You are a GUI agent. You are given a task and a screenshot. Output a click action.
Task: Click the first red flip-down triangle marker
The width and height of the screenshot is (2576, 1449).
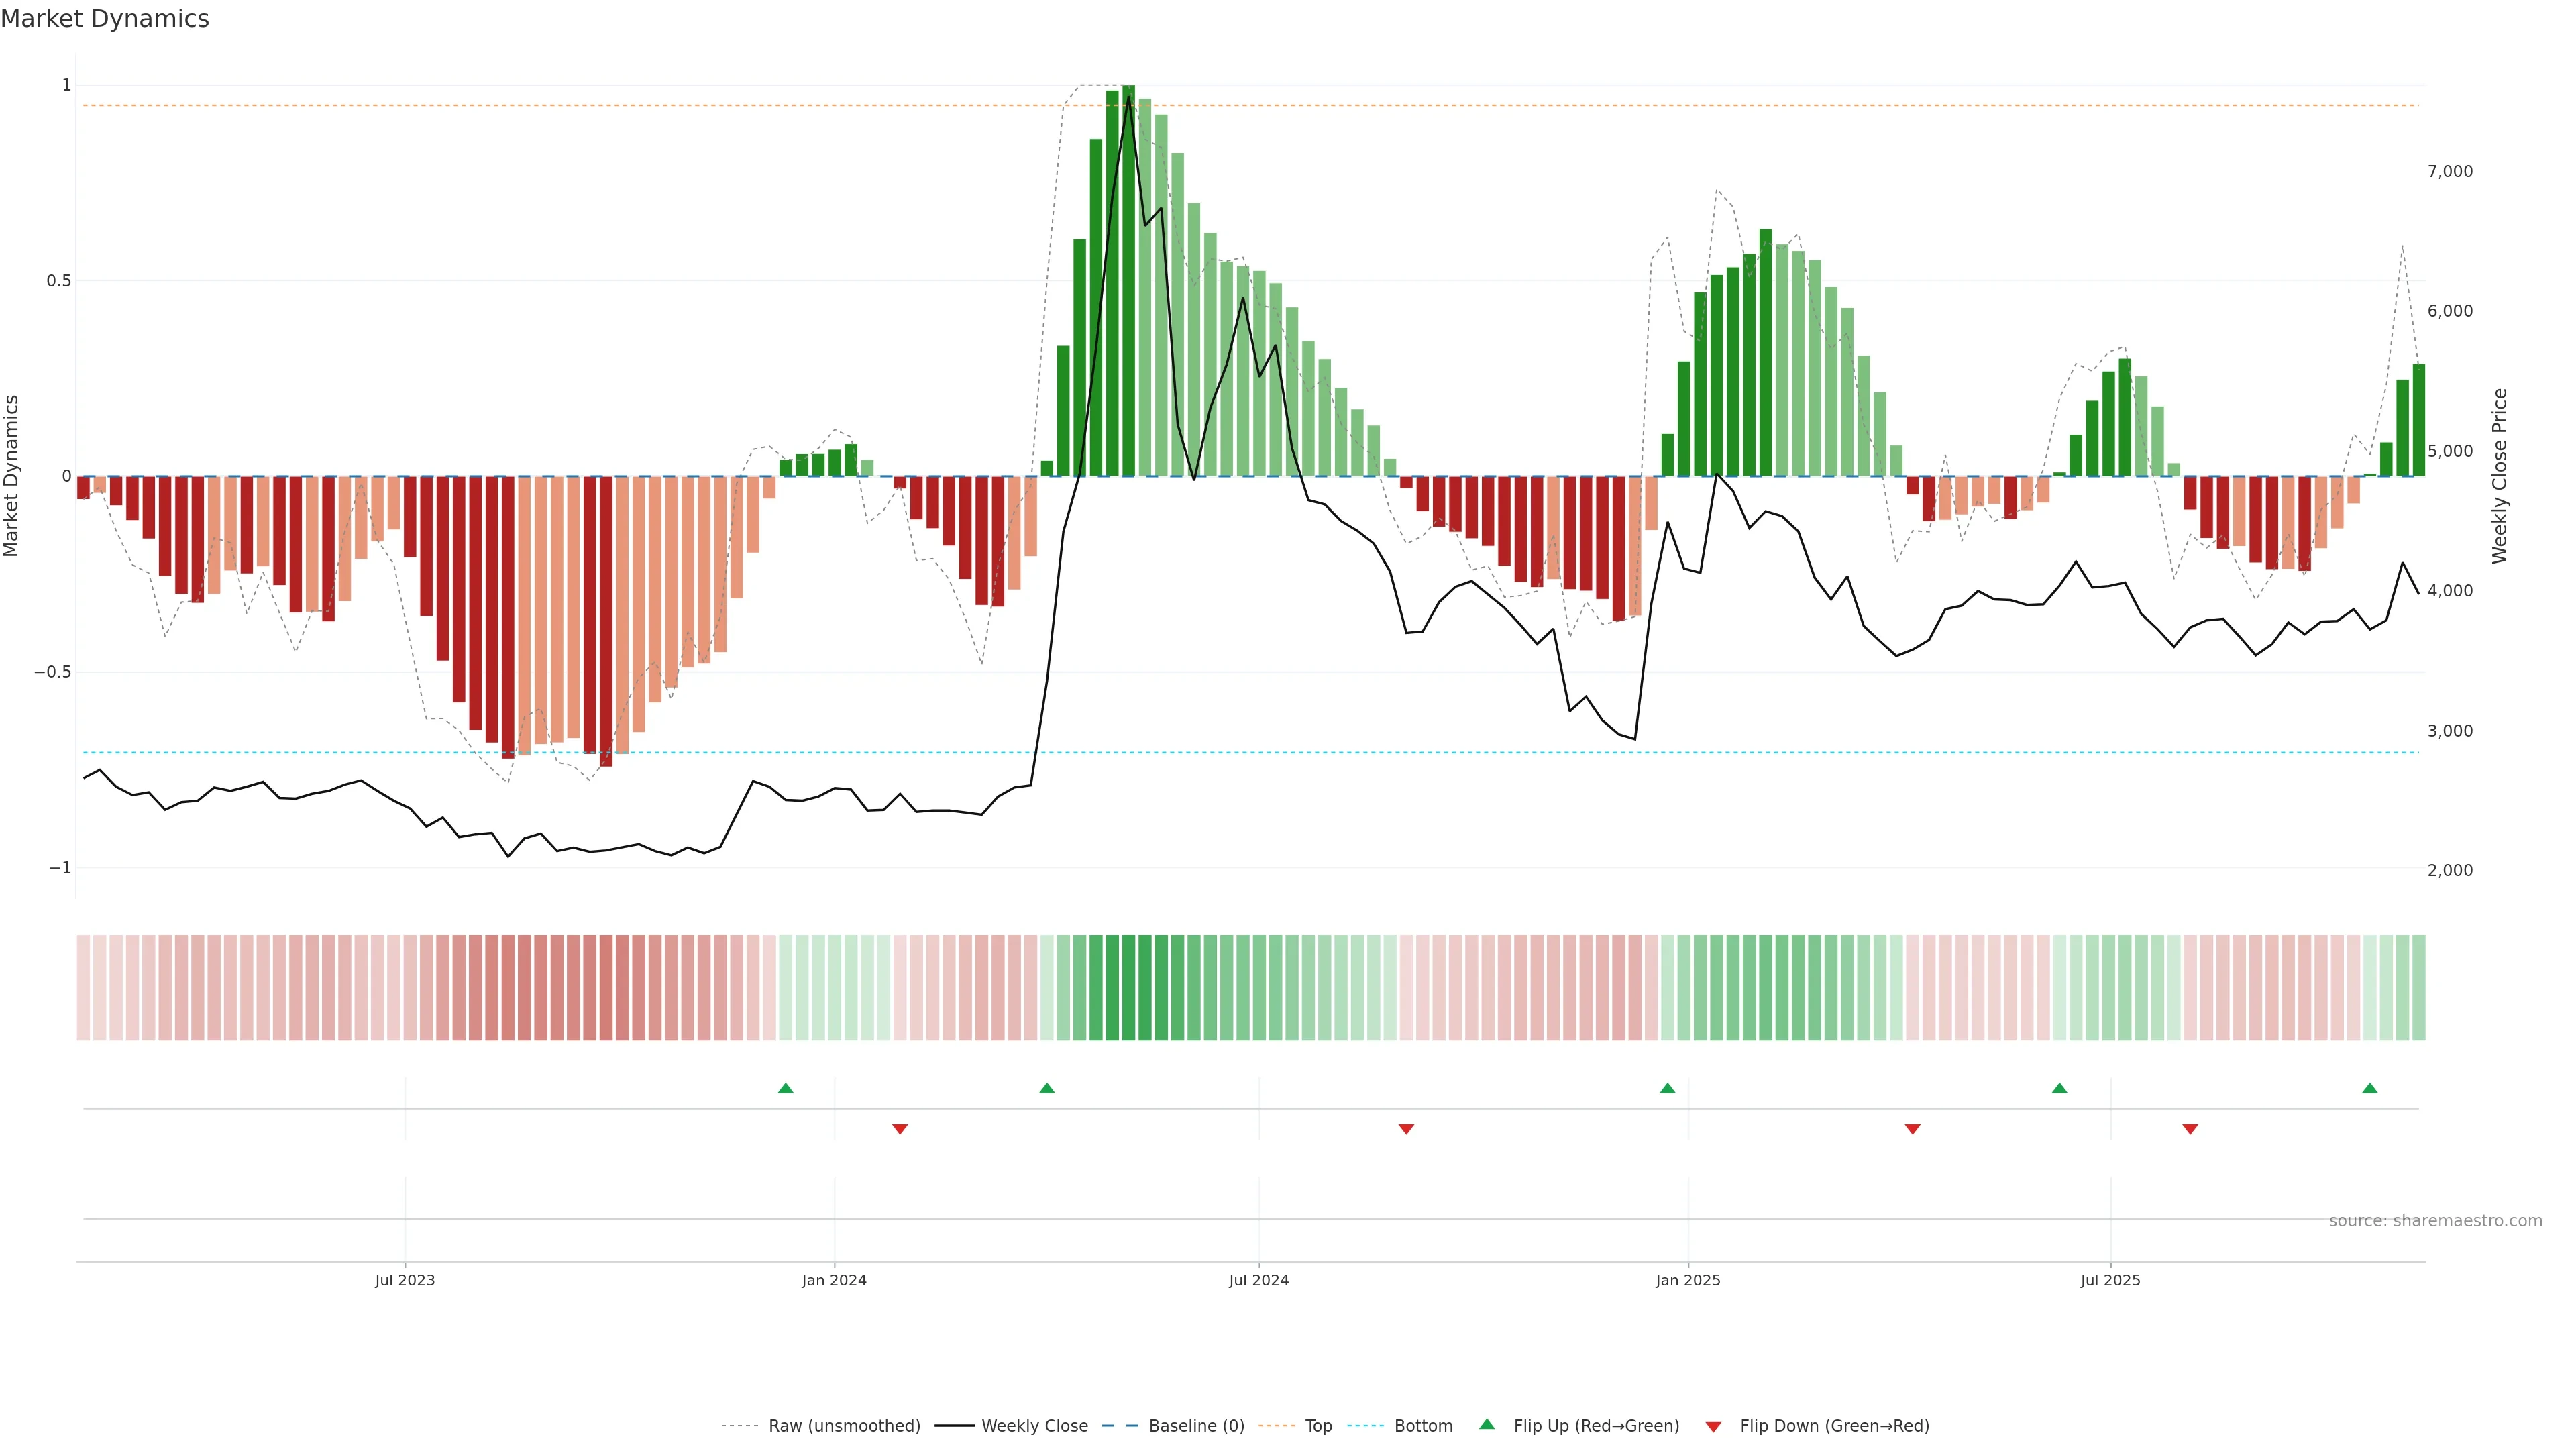[x=899, y=1129]
